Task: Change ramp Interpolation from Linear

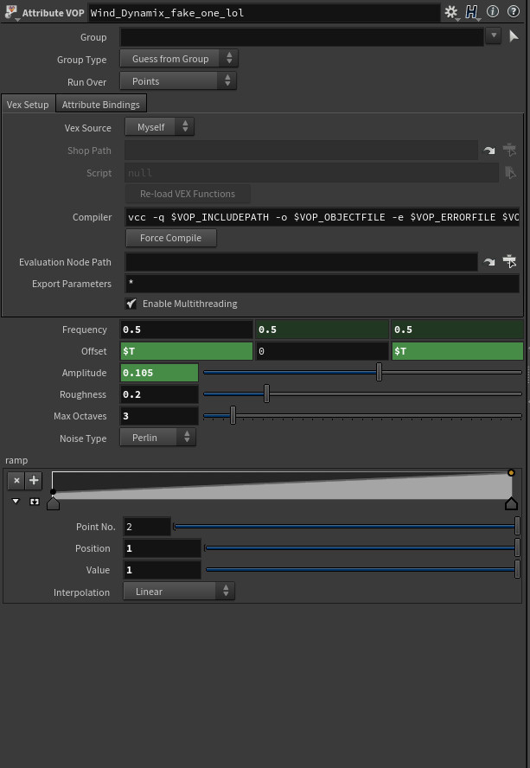Action: [179, 592]
